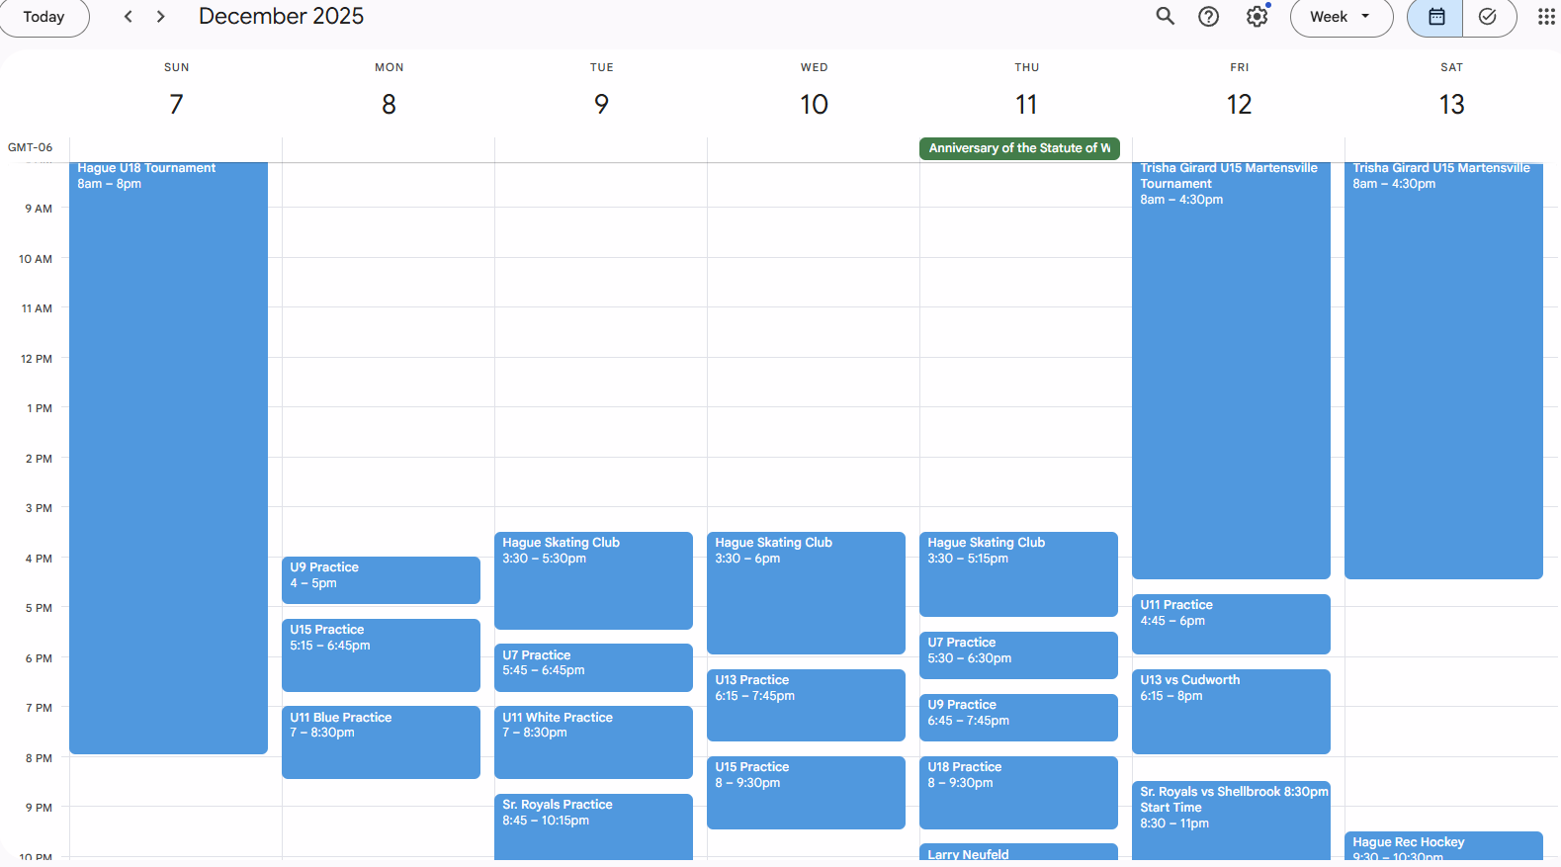This screenshot has width=1561, height=867.
Task: Open the settings gear menu
Action: (1257, 16)
